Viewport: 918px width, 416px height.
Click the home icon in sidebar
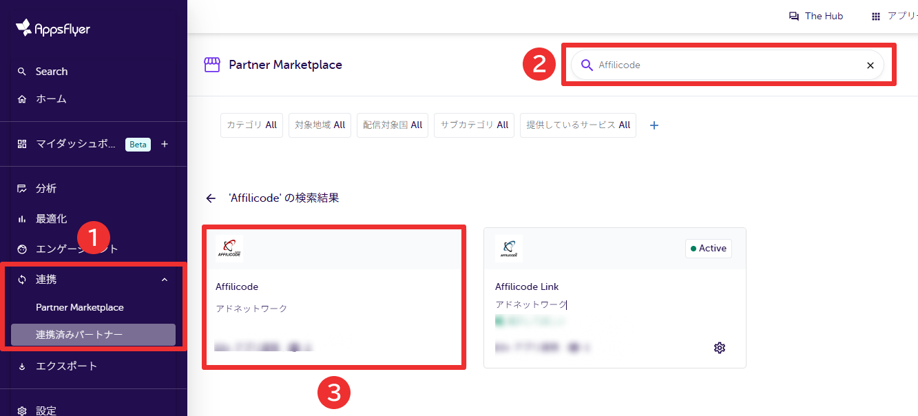pos(22,99)
